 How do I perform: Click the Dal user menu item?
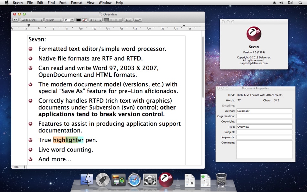(x=291, y=3)
